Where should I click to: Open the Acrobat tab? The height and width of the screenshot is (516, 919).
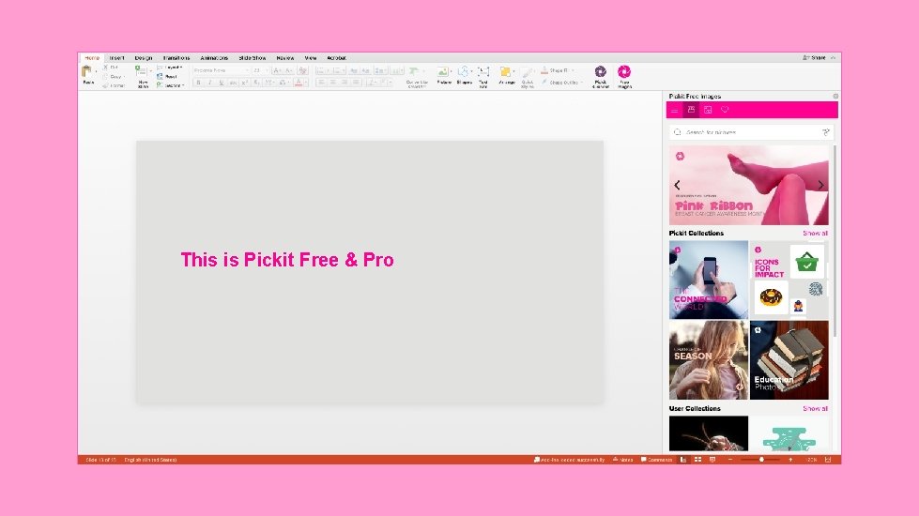click(336, 58)
